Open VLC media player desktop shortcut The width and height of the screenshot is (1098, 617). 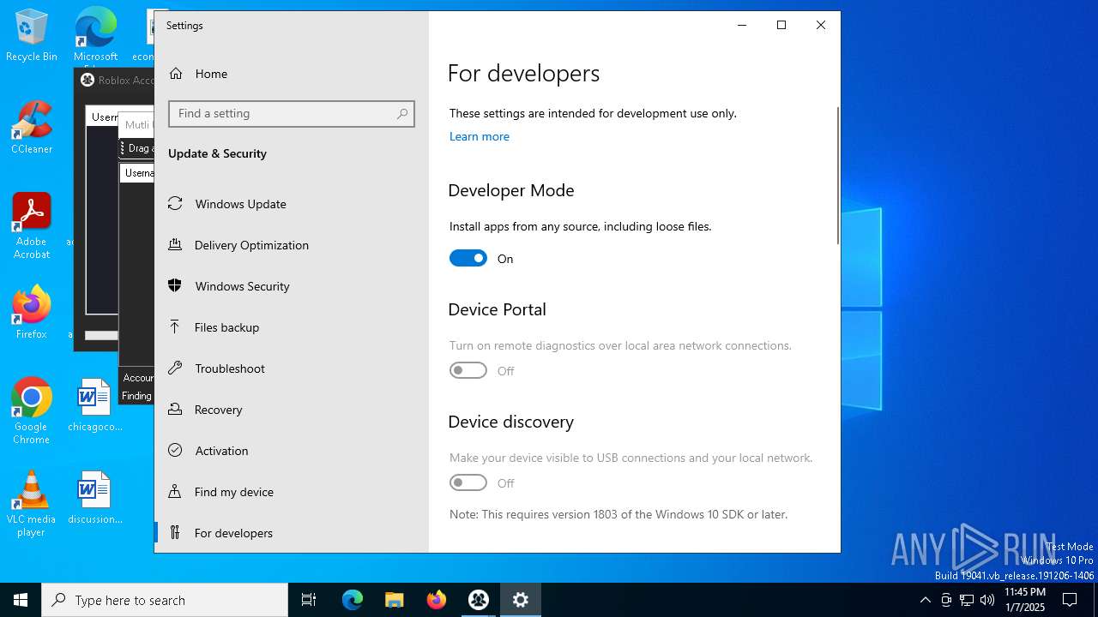(x=32, y=503)
